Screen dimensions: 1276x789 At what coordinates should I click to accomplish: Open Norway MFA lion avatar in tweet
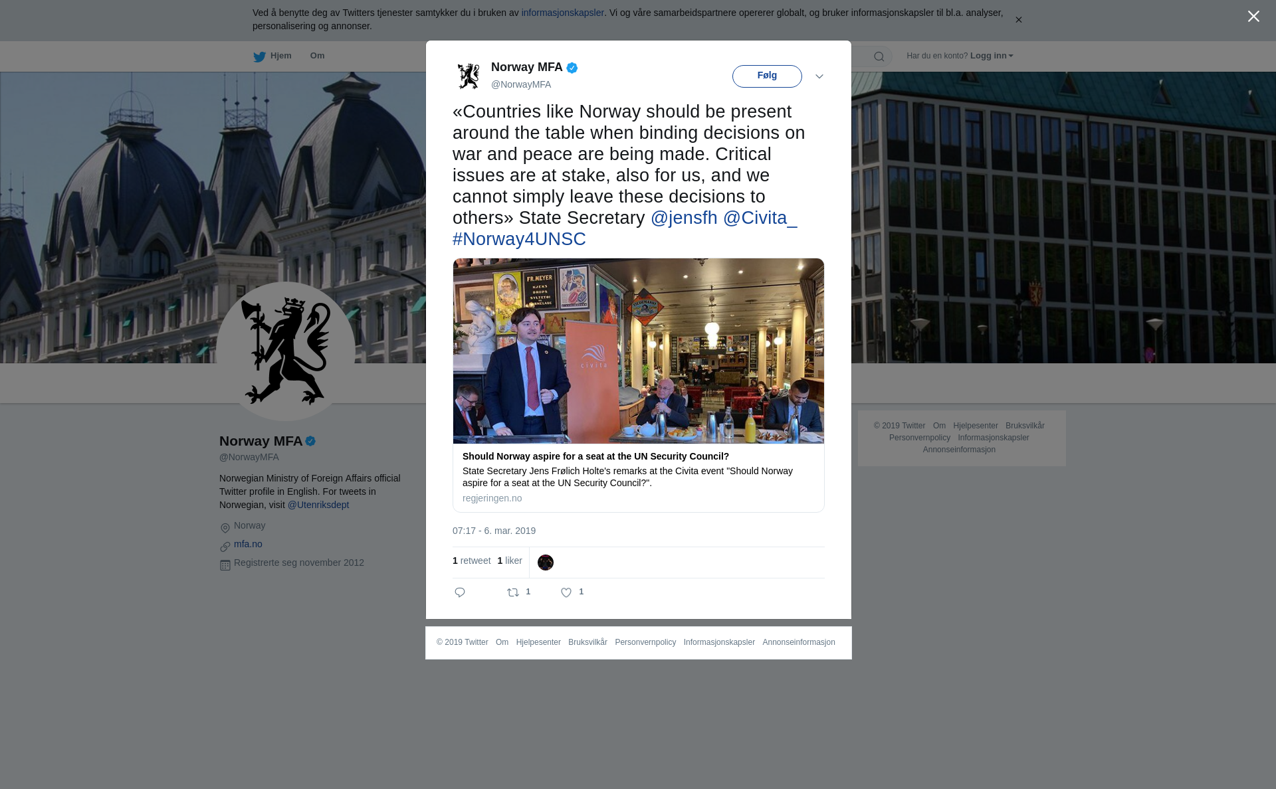tap(469, 76)
